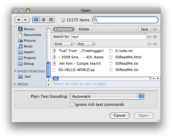Select the Home search scope
The height and width of the screenshot is (138, 172).
[x=84, y=29]
